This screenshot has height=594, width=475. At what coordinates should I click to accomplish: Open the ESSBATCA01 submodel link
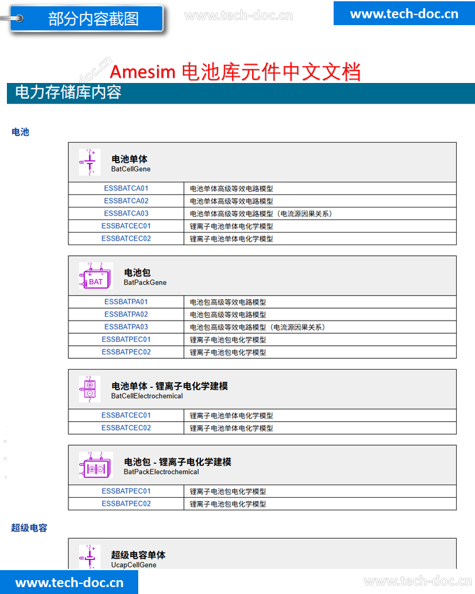point(126,189)
